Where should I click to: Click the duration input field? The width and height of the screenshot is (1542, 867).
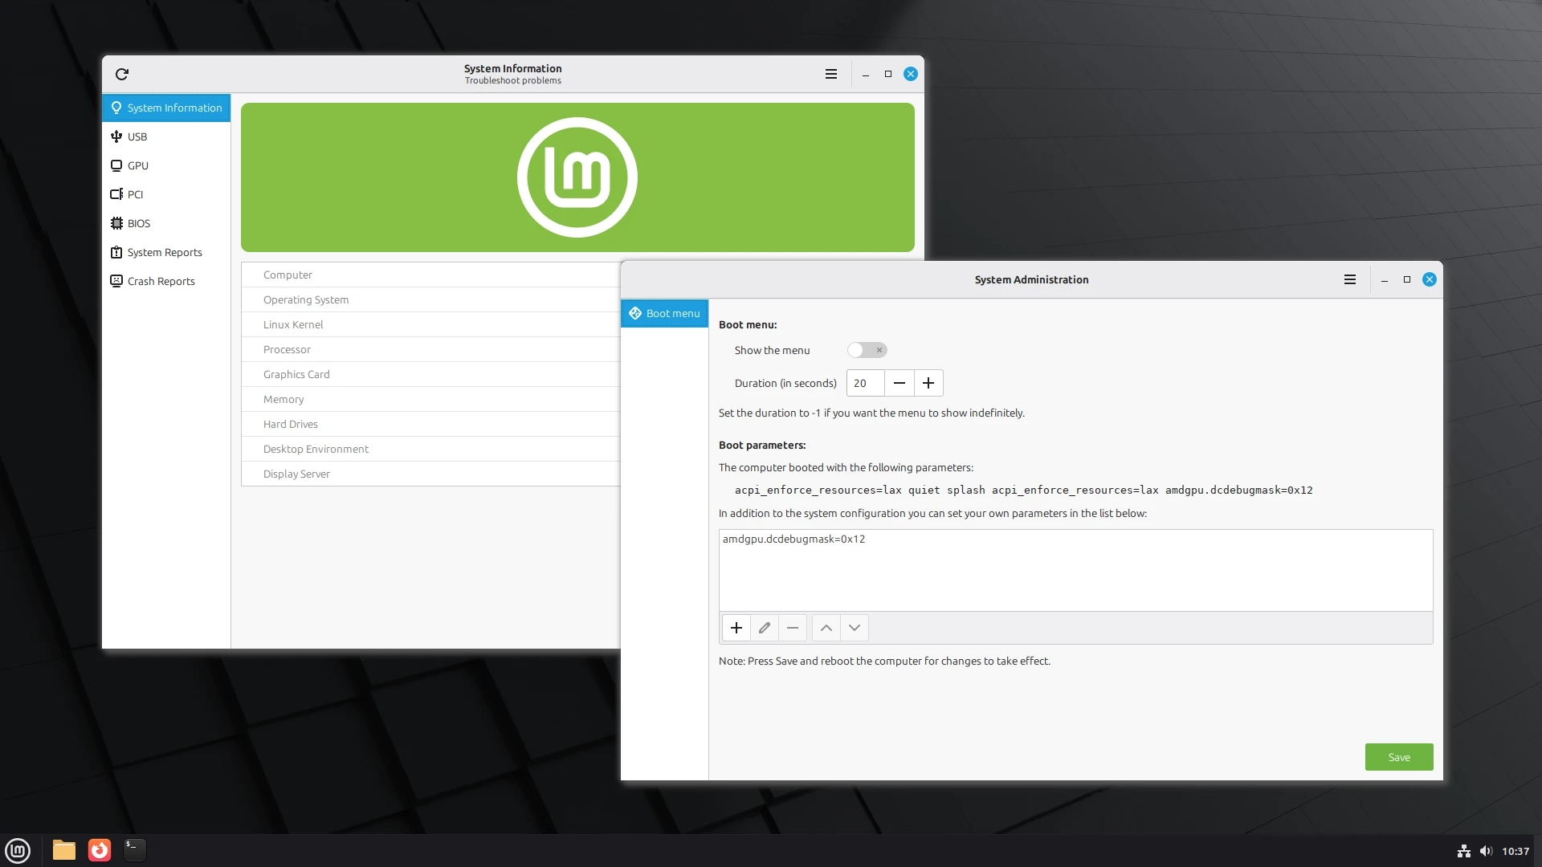click(865, 383)
